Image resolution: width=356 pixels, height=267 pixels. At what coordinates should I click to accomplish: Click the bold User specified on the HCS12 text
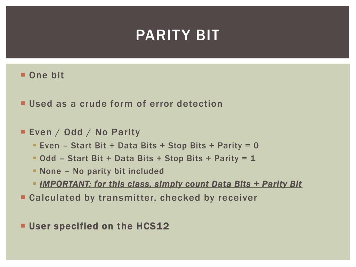99,226
